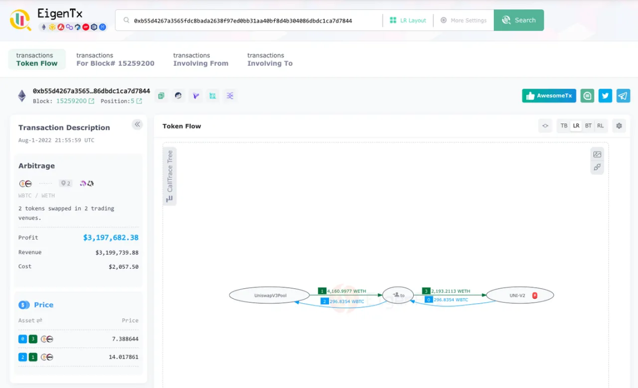The image size is (638, 388).
Task: Collapse the Transaction Description panel
Action: (137, 125)
